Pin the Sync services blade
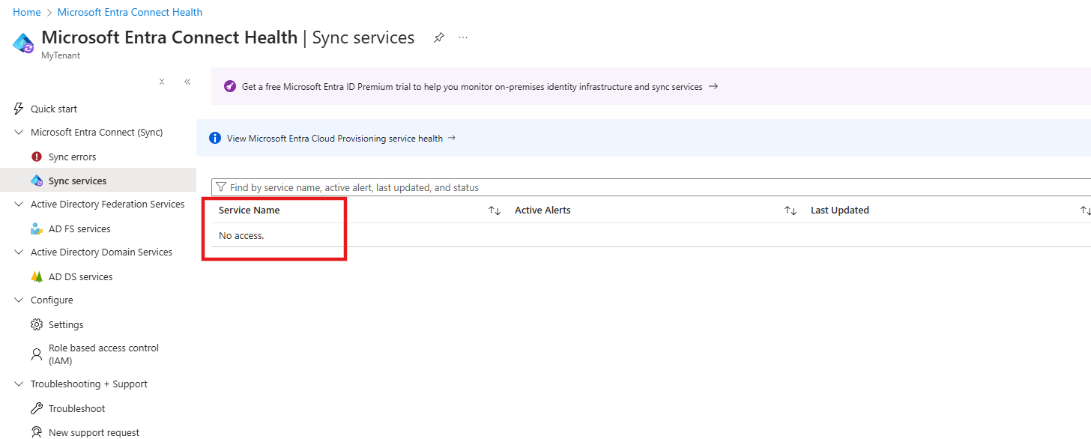The width and height of the screenshot is (1091, 439). pyautogui.click(x=438, y=37)
